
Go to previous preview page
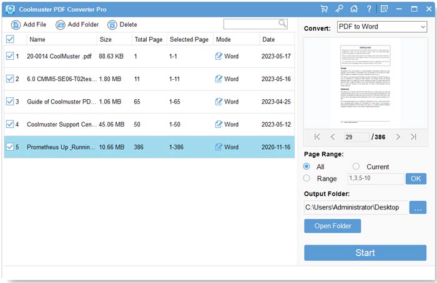click(x=333, y=137)
